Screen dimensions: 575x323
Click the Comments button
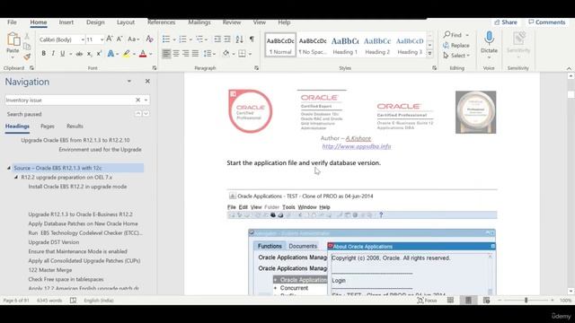click(x=547, y=22)
